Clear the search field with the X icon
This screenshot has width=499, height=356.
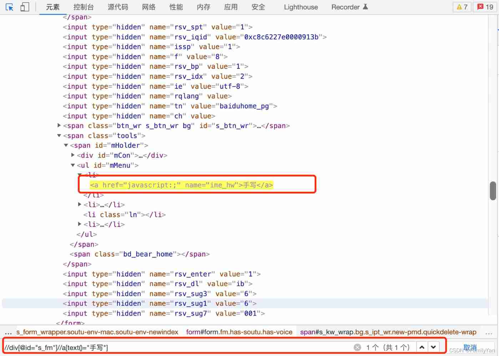coord(357,347)
